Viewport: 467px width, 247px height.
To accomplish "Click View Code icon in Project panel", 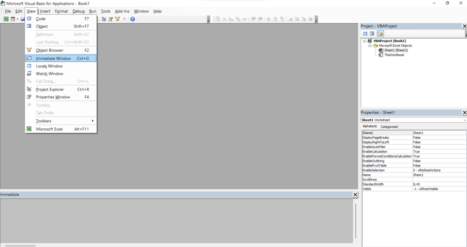I will pyautogui.click(x=365, y=34).
